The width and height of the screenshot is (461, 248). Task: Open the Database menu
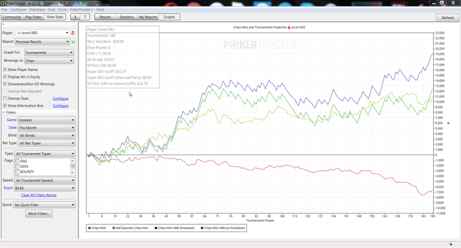click(x=37, y=10)
